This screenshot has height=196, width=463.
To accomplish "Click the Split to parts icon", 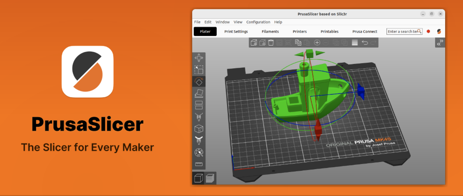I will click(x=345, y=43).
